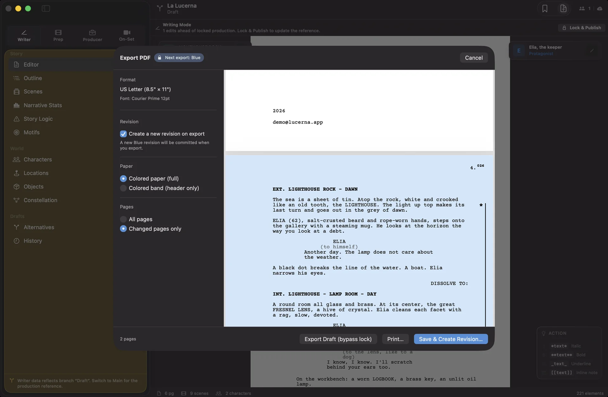Click the Characters people icon
The image size is (608, 397).
pos(16,160)
